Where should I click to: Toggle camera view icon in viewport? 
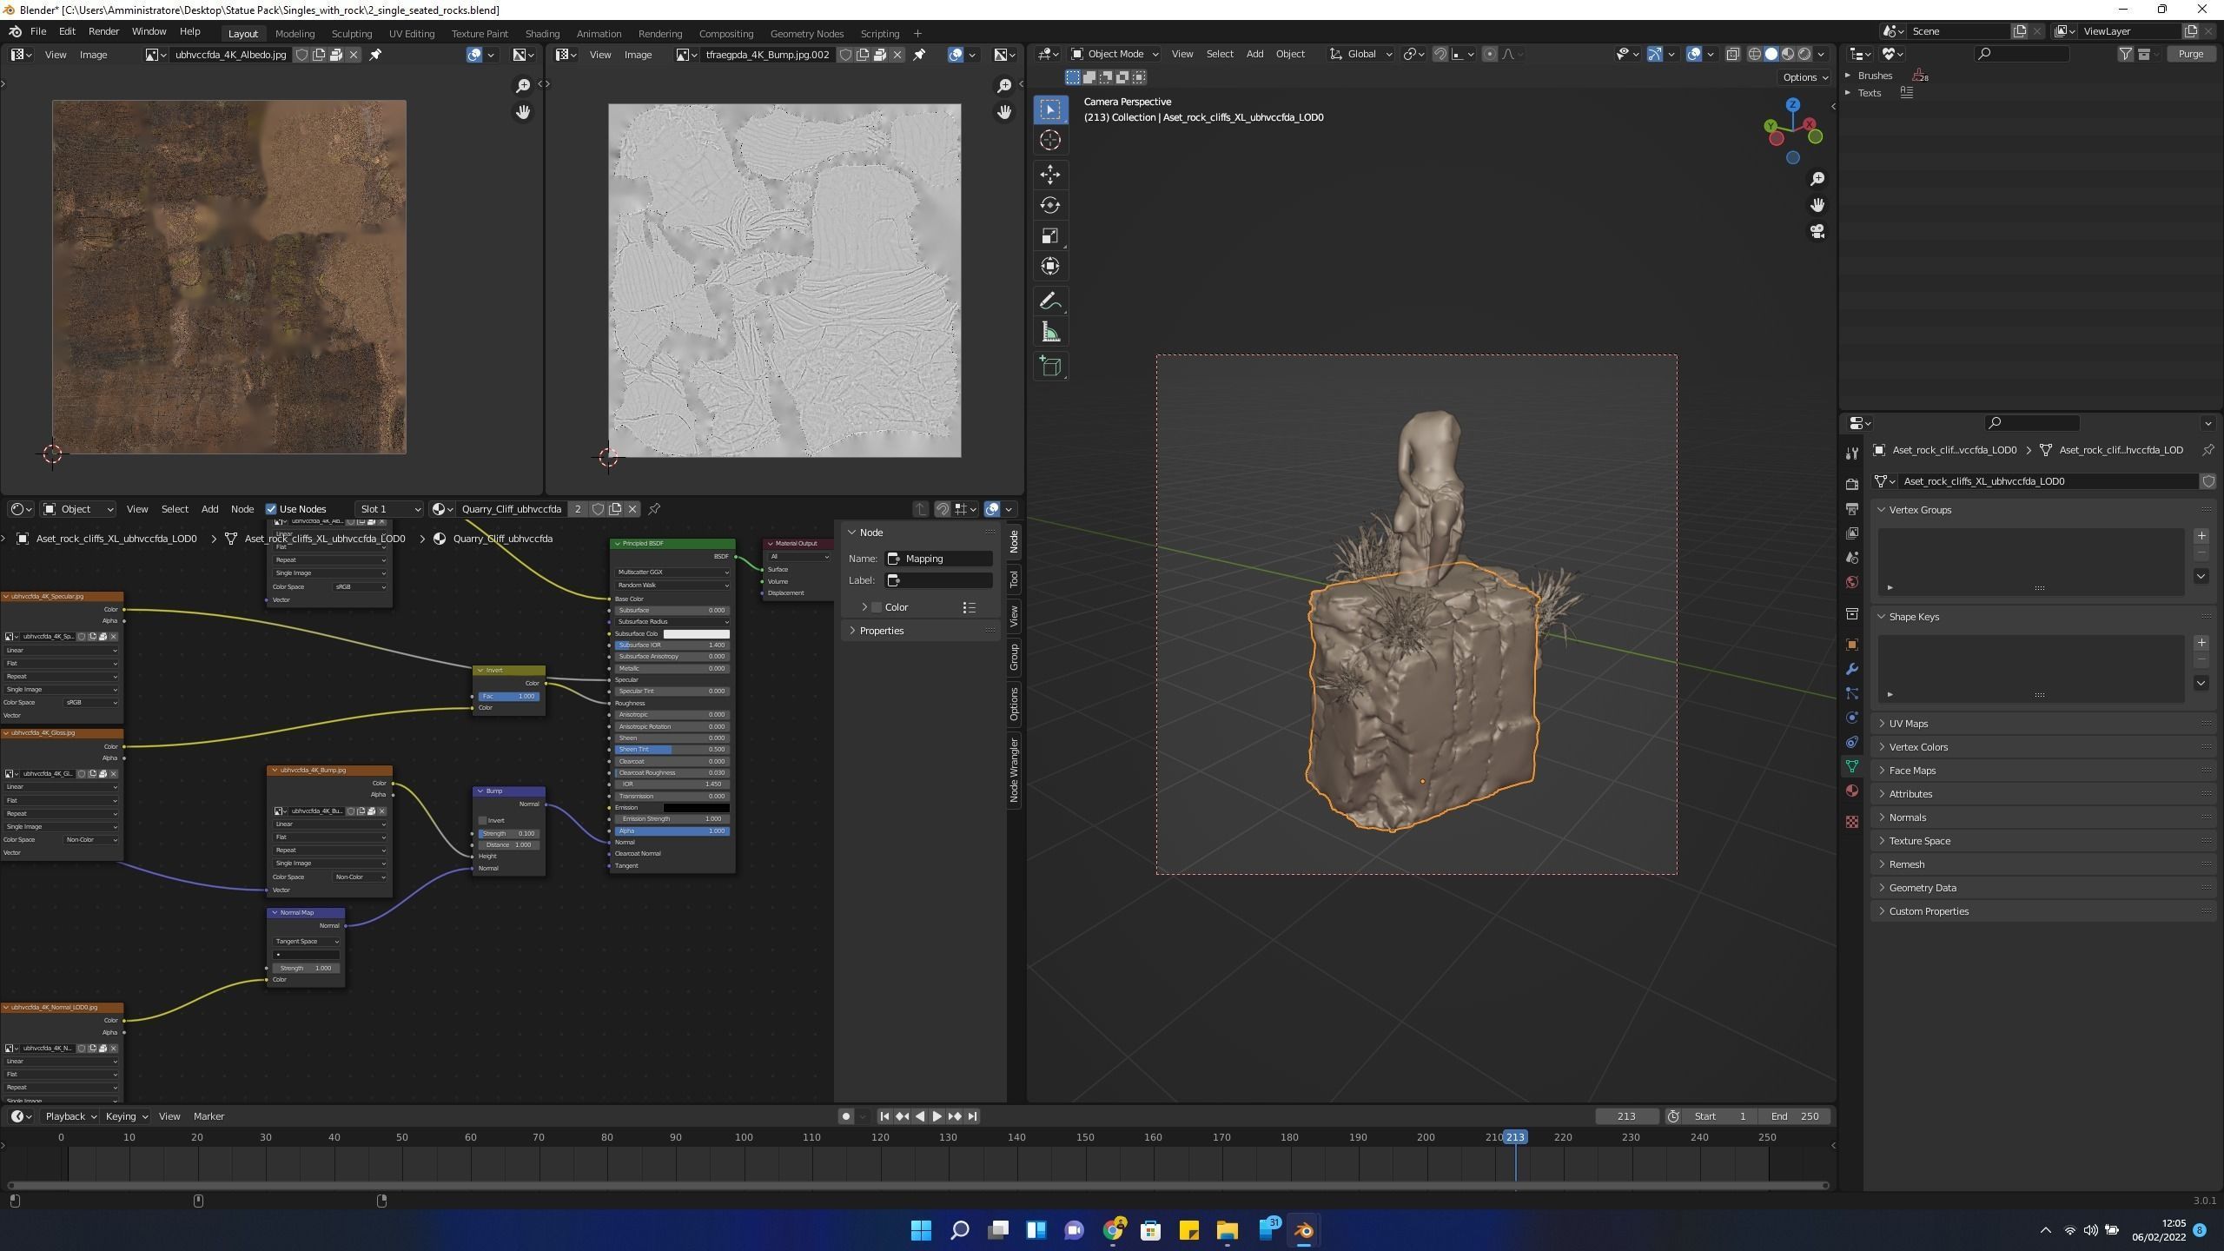(x=1817, y=232)
